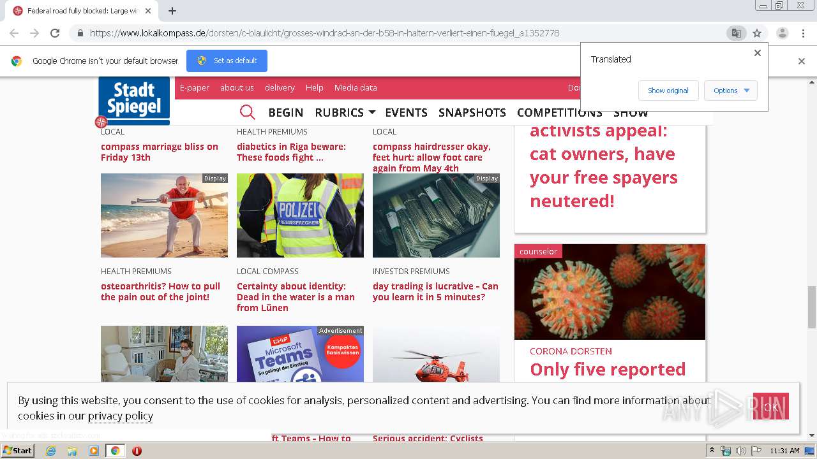The height and width of the screenshot is (459, 817).
Task: Show hidden tray icons arrow
Action: 712,451
